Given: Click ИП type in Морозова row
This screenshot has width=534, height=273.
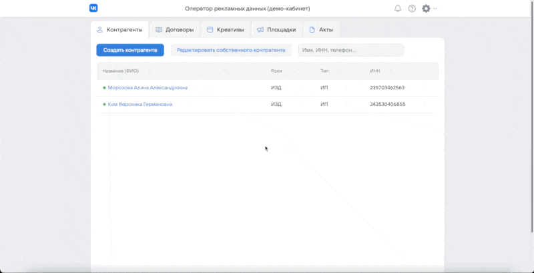Looking at the screenshot, I should [324, 88].
